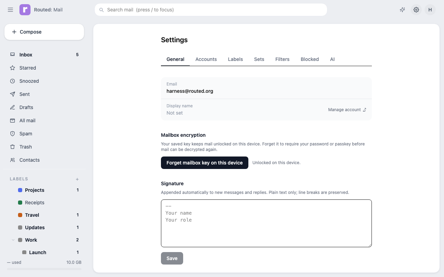The height and width of the screenshot is (277, 444).
Task: Open the settings gear icon
Action: click(416, 10)
